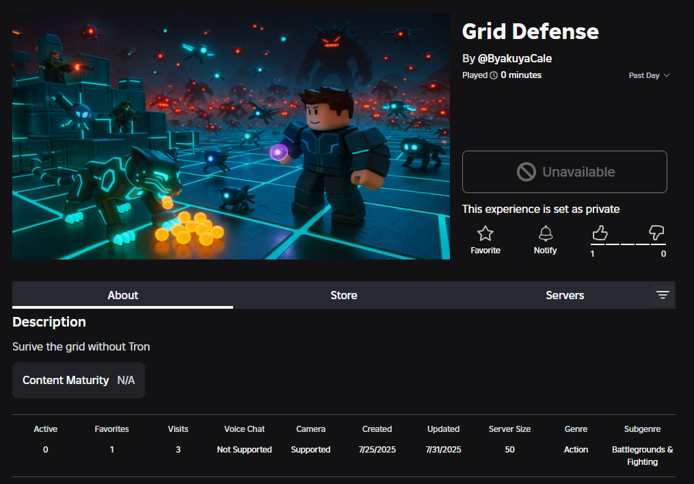Viewport: 694px width, 484px height.
Task: Click the Server Size column header
Action: pyautogui.click(x=510, y=429)
